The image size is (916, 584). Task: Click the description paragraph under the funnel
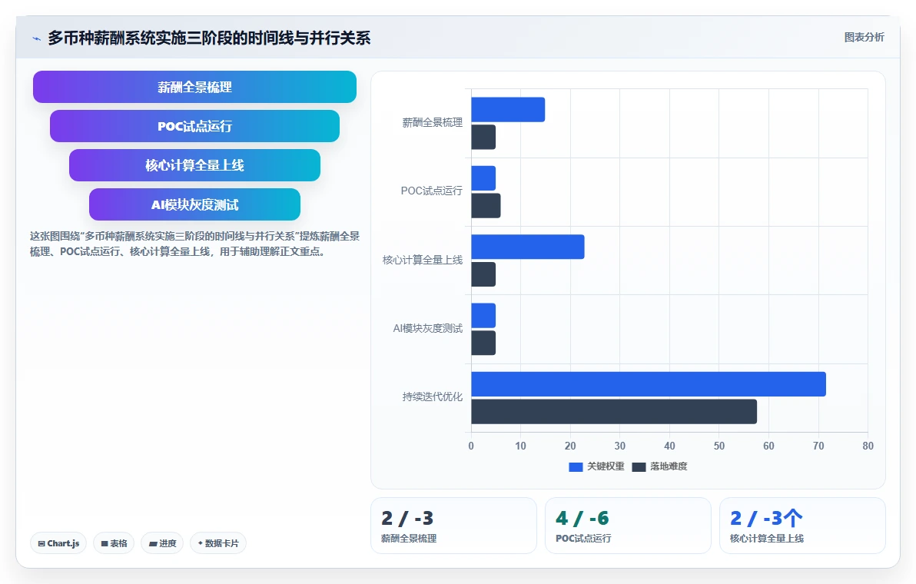pyautogui.click(x=194, y=244)
